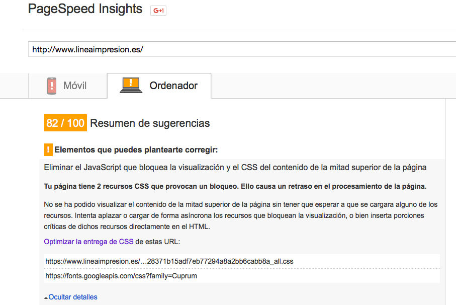Click the Eliminar el JavaScript rule heading
The image size is (456, 305).
235,167
